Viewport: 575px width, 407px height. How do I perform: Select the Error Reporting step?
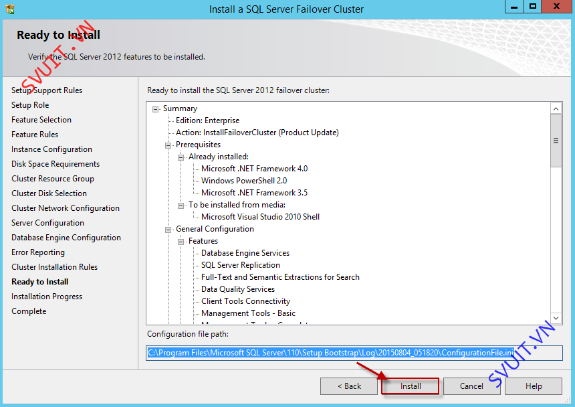coord(38,252)
